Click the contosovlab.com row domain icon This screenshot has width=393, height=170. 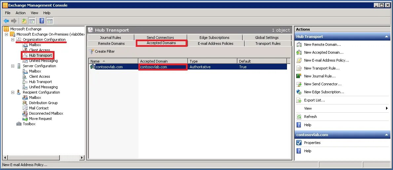(x=93, y=67)
